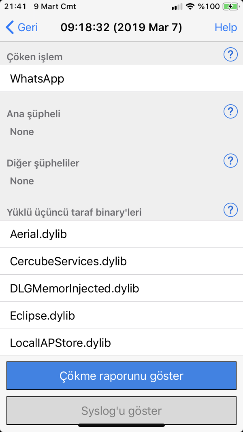This screenshot has height=432, width=243.
Task: Tap the DLGMemorInjected.dylib row
Action: [x=74, y=288]
